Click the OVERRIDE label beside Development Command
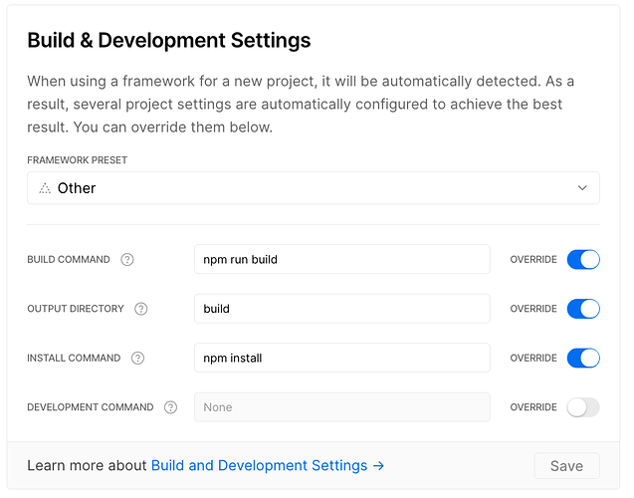634x498 pixels. 533,407
